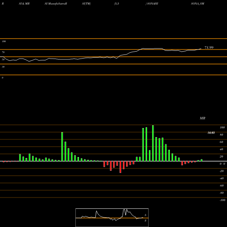This screenshot has width=227, height=227.
Task: Click the MR axis label 60
Action: coord(222,142)
